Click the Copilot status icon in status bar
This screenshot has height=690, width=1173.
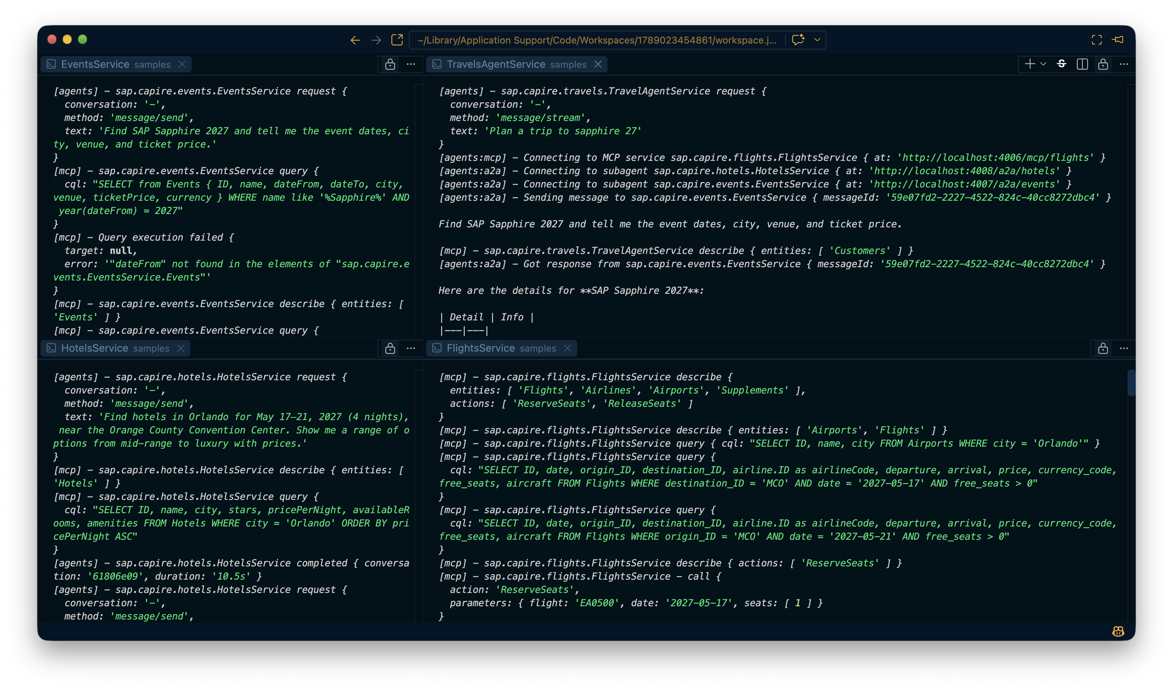click(1118, 632)
